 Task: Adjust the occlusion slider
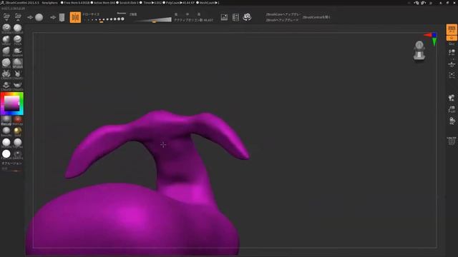[x=11, y=171]
